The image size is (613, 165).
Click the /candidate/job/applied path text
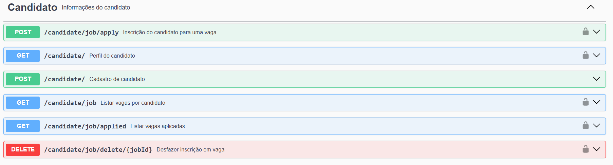click(85, 126)
